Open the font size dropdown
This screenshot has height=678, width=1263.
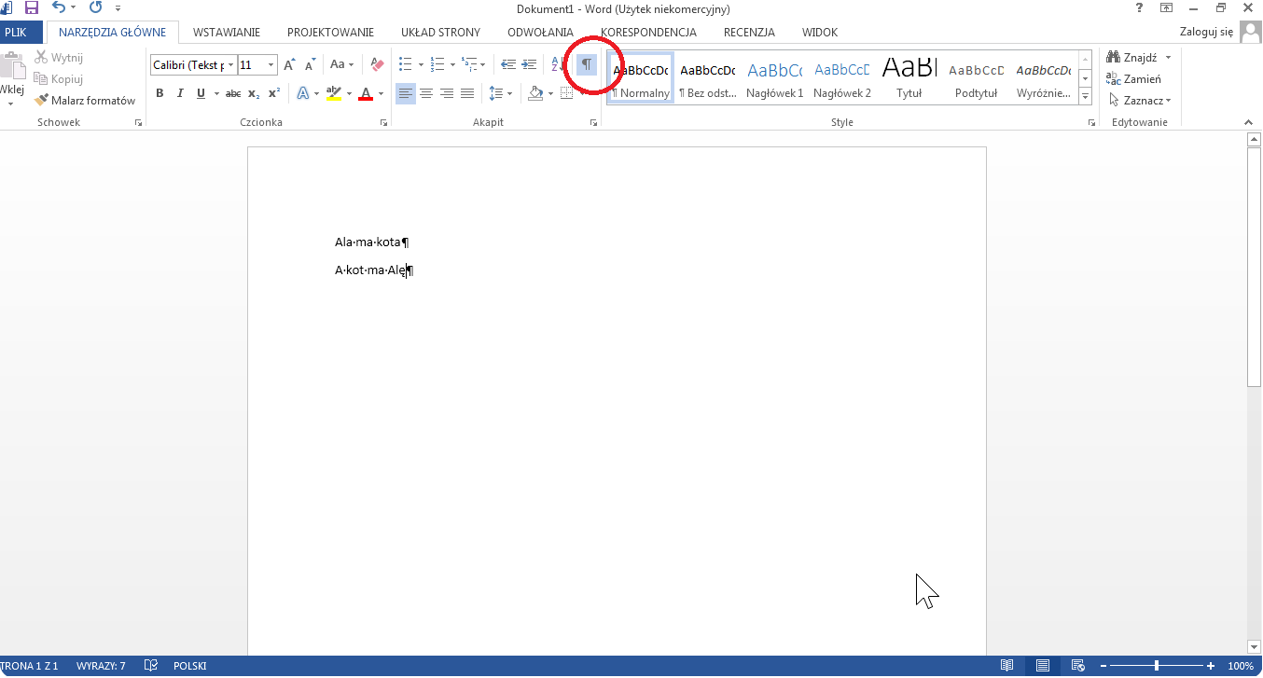(x=271, y=65)
